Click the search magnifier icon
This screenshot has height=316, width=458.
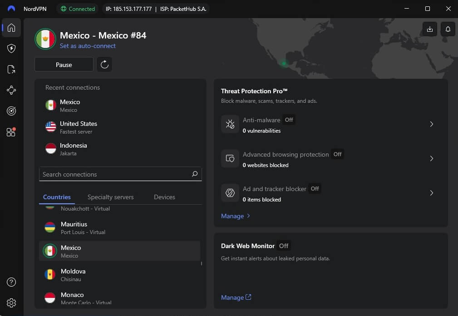(x=195, y=174)
